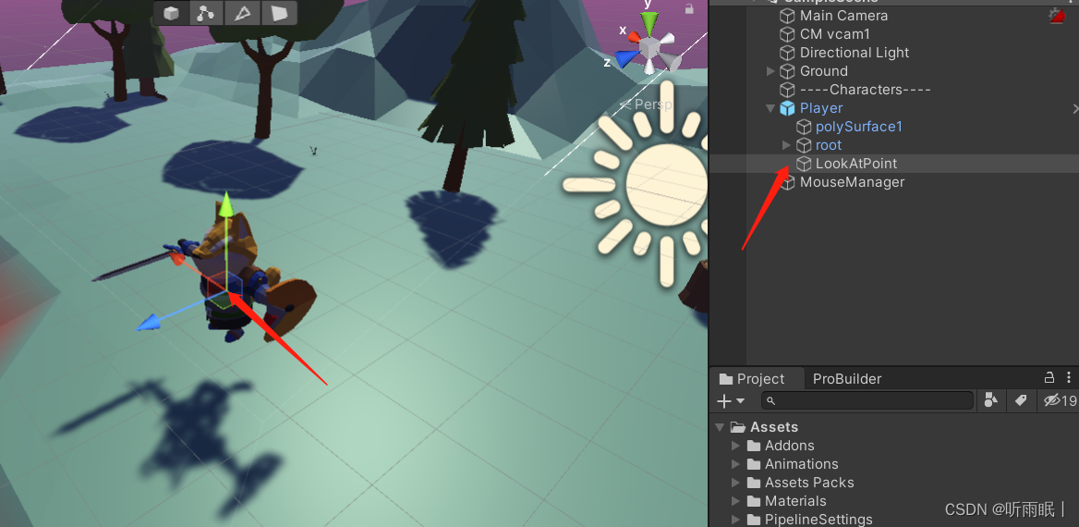Image resolution: width=1079 pixels, height=527 pixels.
Task: Toggle hidden packages visibility eye icon
Action: point(1060,400)
